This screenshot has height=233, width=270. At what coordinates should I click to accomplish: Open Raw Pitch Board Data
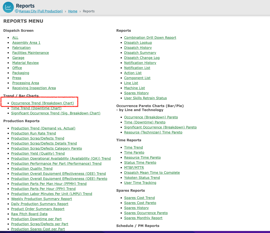pyautogui.click(x=29, y=214)
